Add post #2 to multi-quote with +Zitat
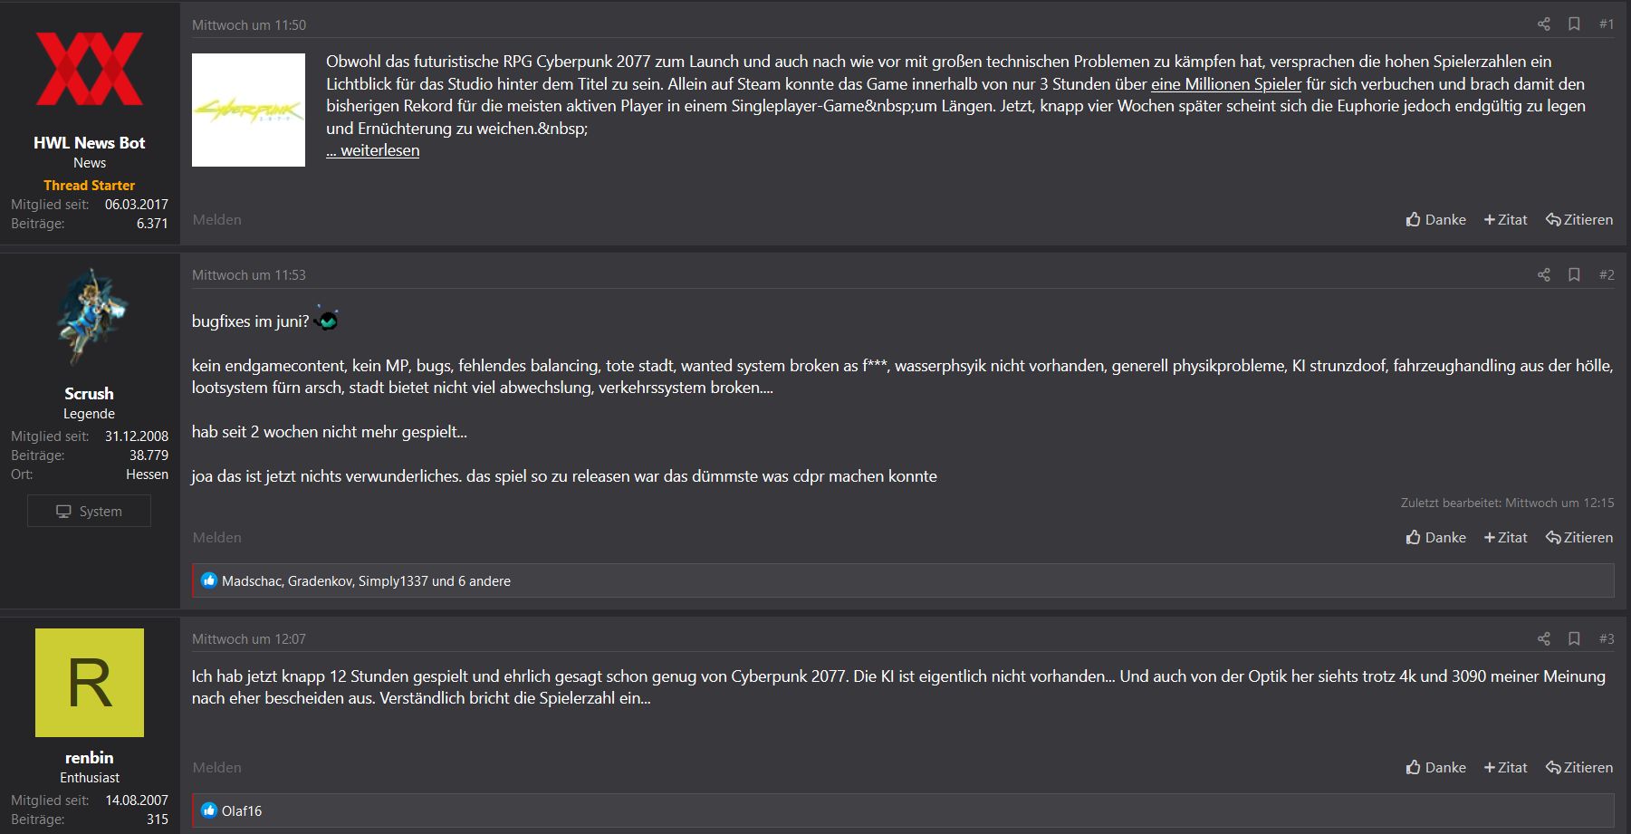1631x834 pixels. click(x=1505, y=537)
